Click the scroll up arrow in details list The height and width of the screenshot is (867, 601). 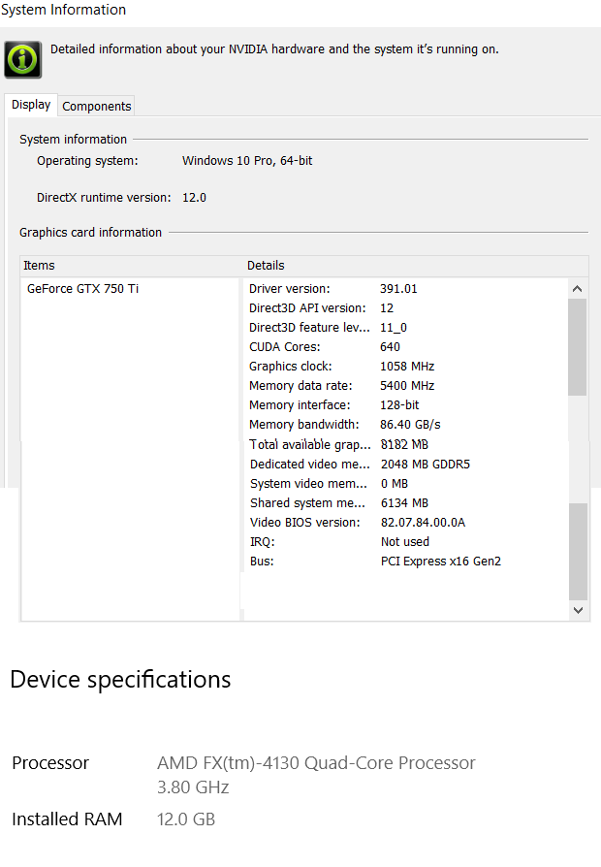pos(577,289)
